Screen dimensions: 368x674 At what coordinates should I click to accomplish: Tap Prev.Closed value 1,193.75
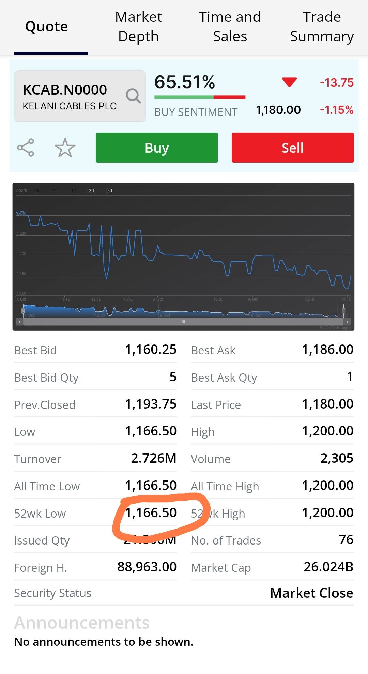(x=151, y=404)
